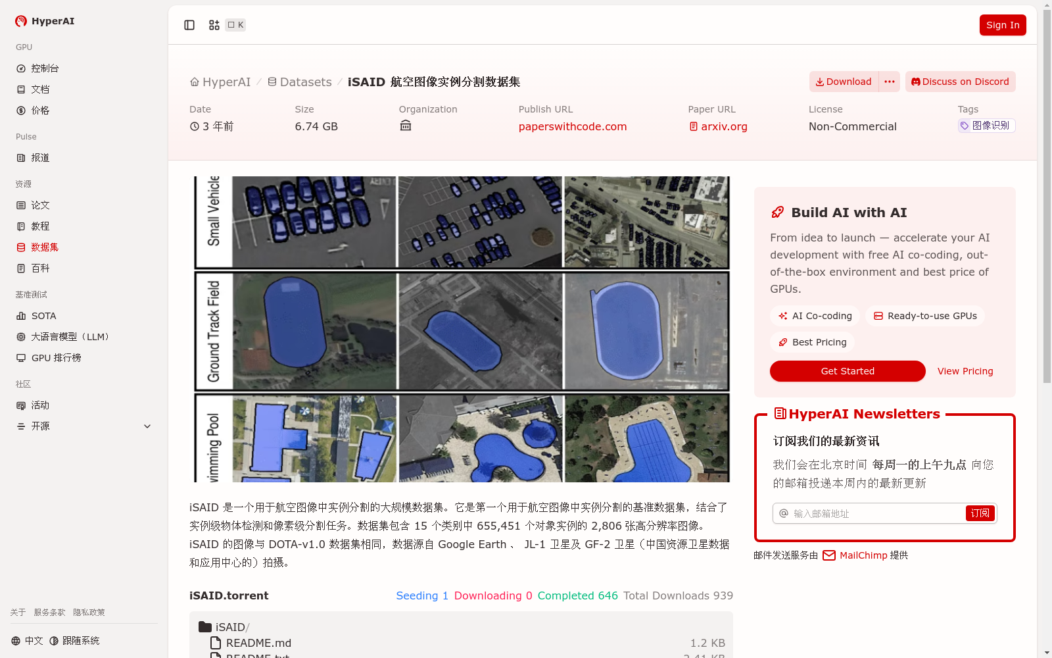This screenshot has width=1052, height=658.
Task: Open the View Pricing link
Action: 965,371
